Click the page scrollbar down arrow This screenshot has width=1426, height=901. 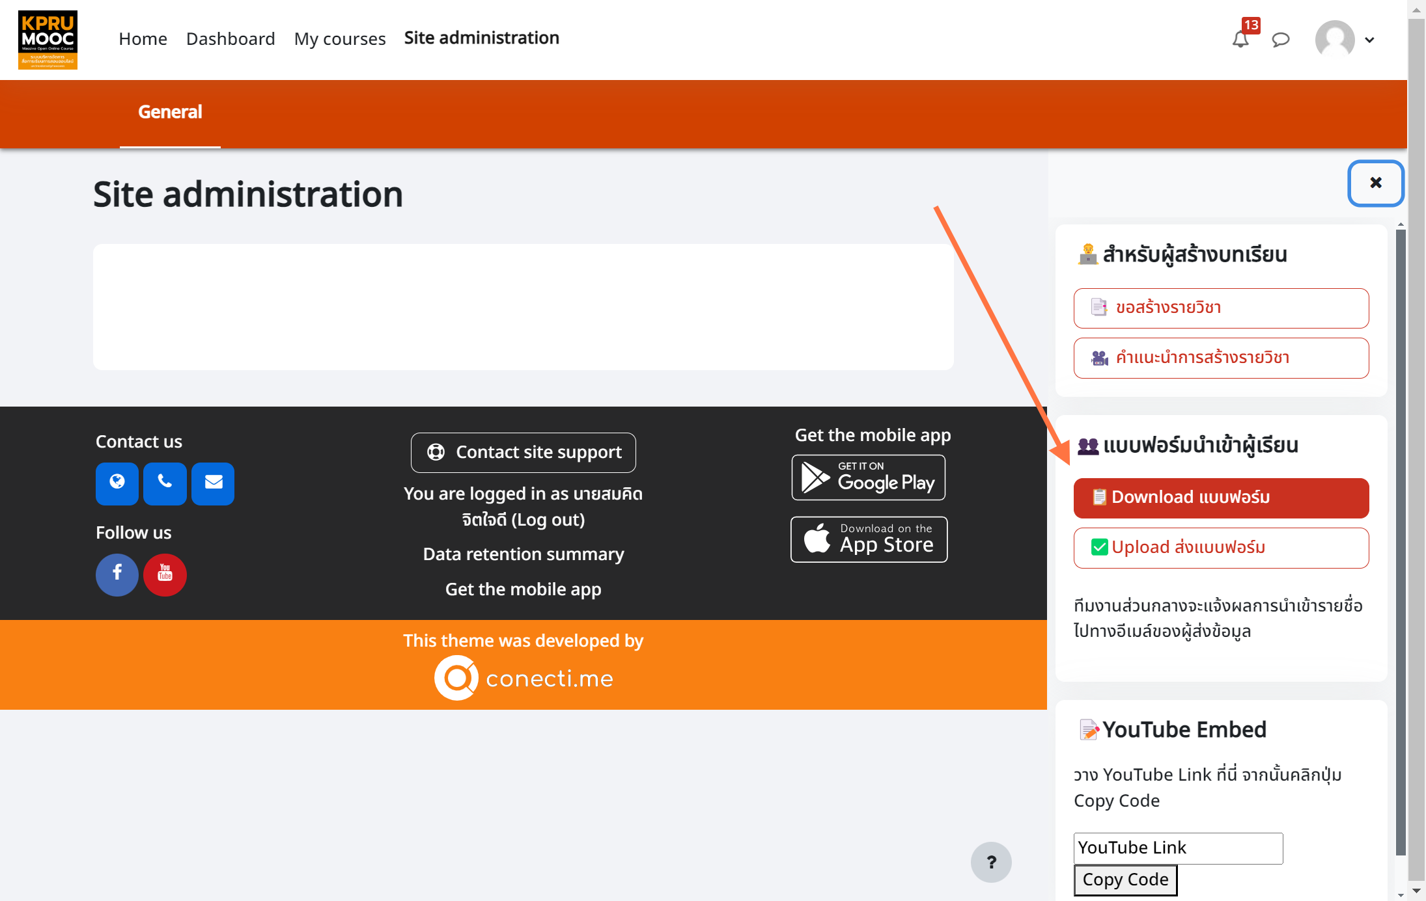[1416, 891]
